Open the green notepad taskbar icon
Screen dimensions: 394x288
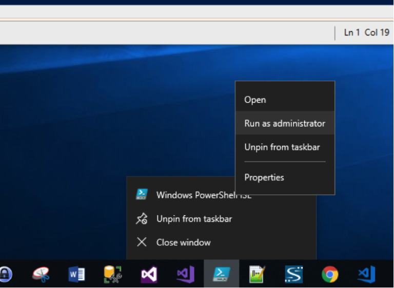coord(257,275)
